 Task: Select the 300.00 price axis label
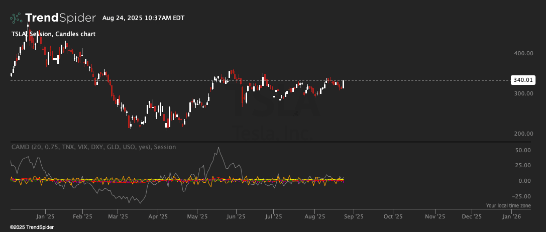[524, 93]
